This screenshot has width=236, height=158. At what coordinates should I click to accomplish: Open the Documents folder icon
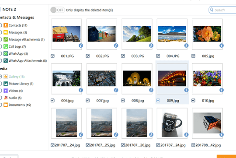pyautogui.click(x=6, y=105)
